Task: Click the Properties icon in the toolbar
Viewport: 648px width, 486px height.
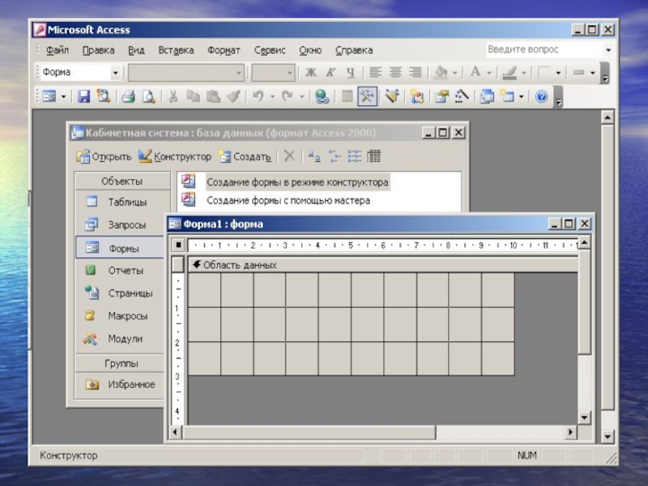Action: pyautogui.click(x=441, y=96)
